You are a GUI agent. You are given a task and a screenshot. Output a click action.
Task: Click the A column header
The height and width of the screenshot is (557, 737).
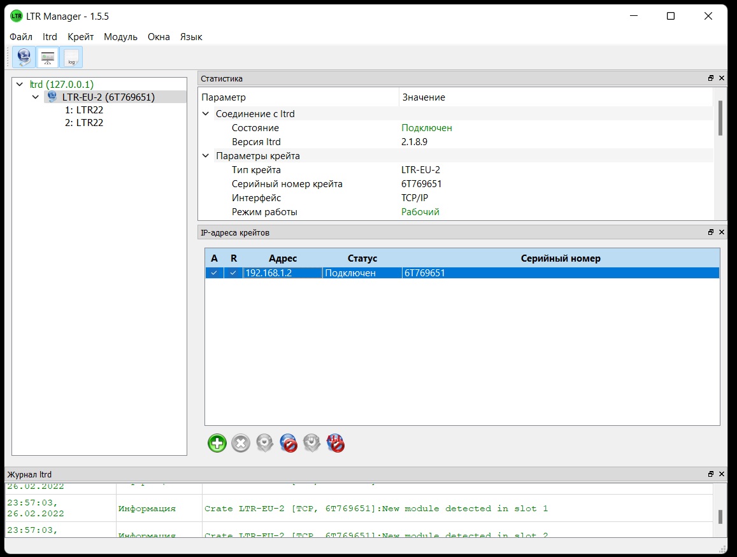click(214, 258)
